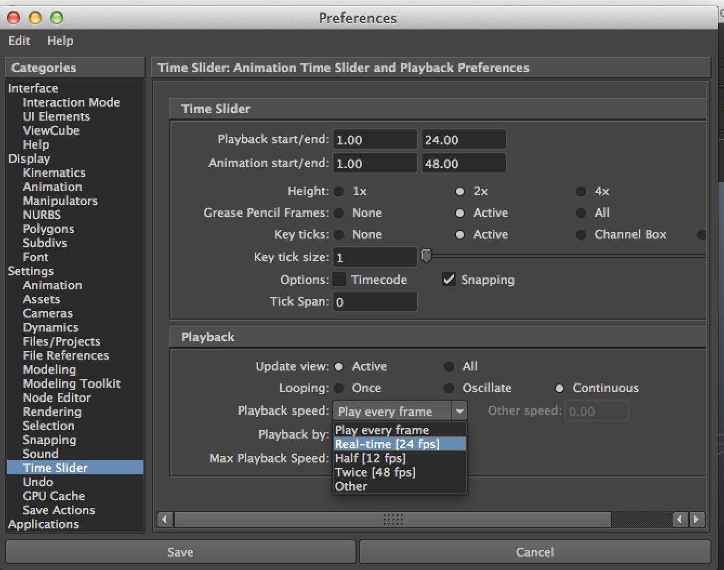
Task: Open the Playback speed dropdown
Action: pos(459,410)
